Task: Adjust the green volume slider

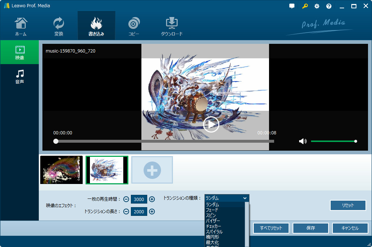Action: pyautogui.click(x=333, y=141)
